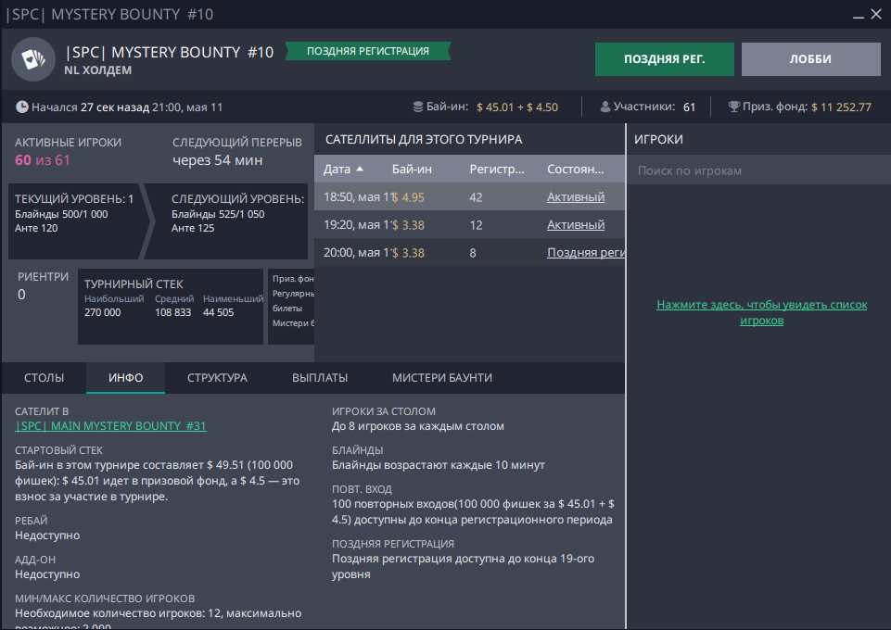This screenshot has height=630, width=891.
Task: Sort satellites by Бай-ин column header
Action: coord(412,170)
